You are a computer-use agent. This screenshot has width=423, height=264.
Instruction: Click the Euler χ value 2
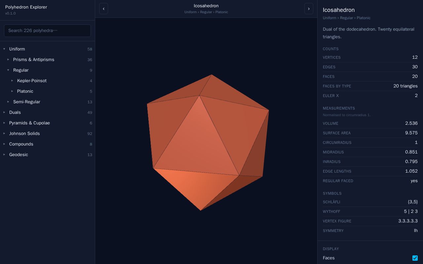point(416,96)
